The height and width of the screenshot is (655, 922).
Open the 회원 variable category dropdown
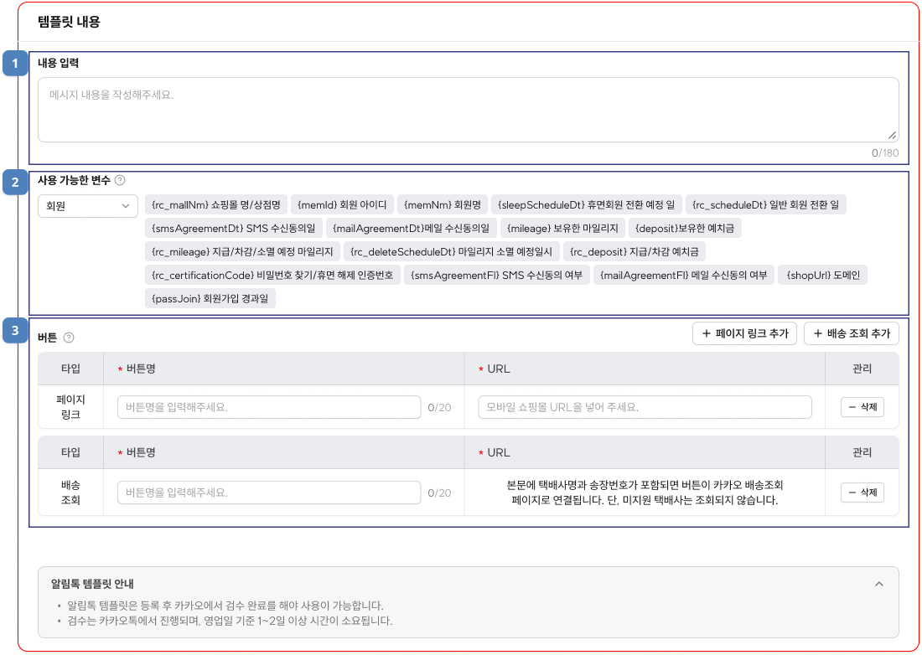[x=88, y=205]
